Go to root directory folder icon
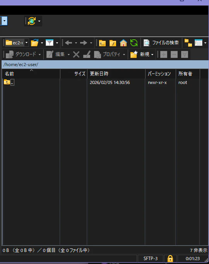This screenshot has height=264, width=209. [x=113, y=43]
